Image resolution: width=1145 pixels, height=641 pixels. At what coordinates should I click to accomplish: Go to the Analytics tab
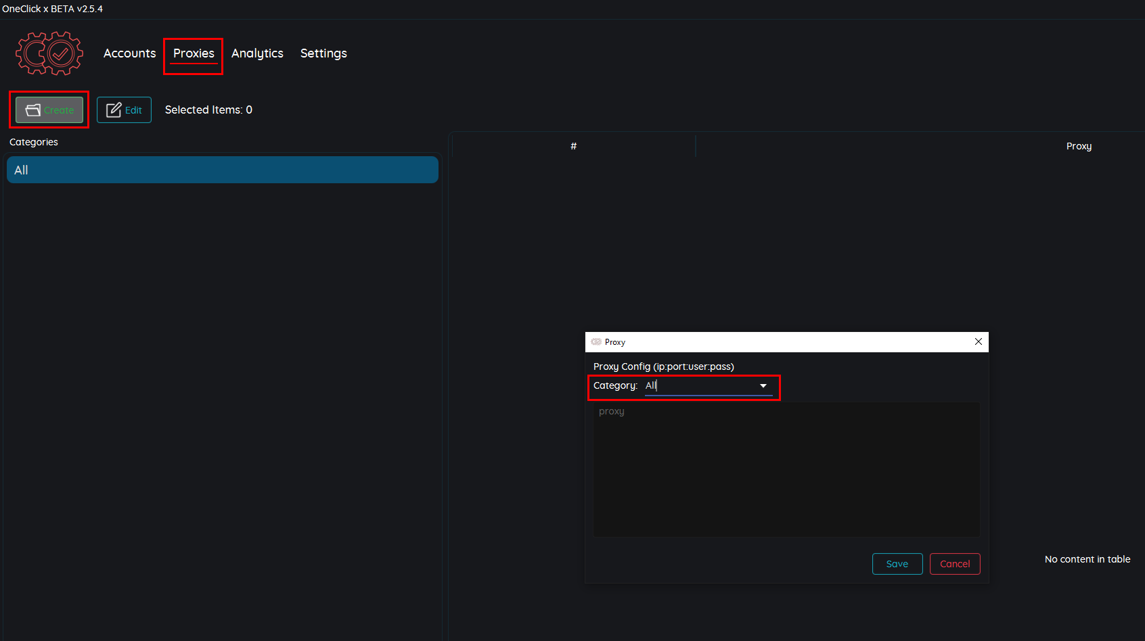tap(257, 53)
